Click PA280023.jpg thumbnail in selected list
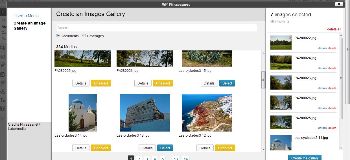Image resolution: width=350 pixels, height=160 pixels. point(281,83)
